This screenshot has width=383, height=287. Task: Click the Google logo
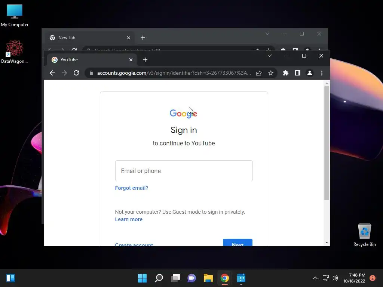pyautogui.click(x=183, y=114)
